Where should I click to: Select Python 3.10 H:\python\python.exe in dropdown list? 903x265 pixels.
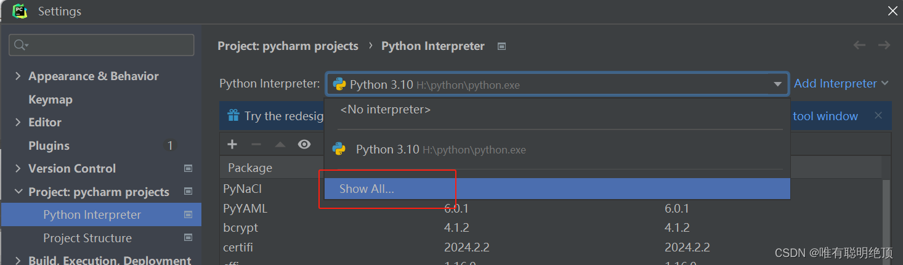point(557,149)
